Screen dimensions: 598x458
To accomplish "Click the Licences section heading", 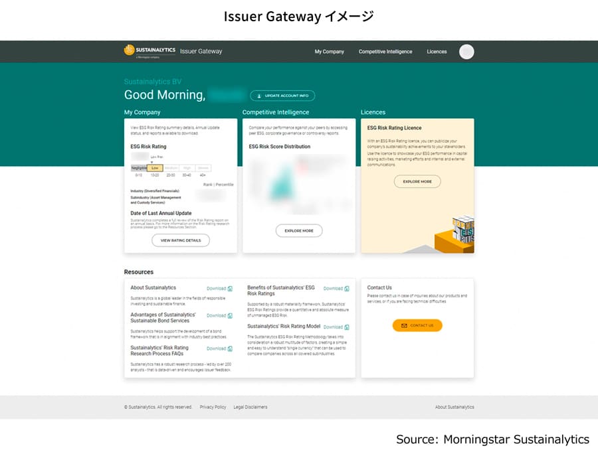I will coord(373,112).
